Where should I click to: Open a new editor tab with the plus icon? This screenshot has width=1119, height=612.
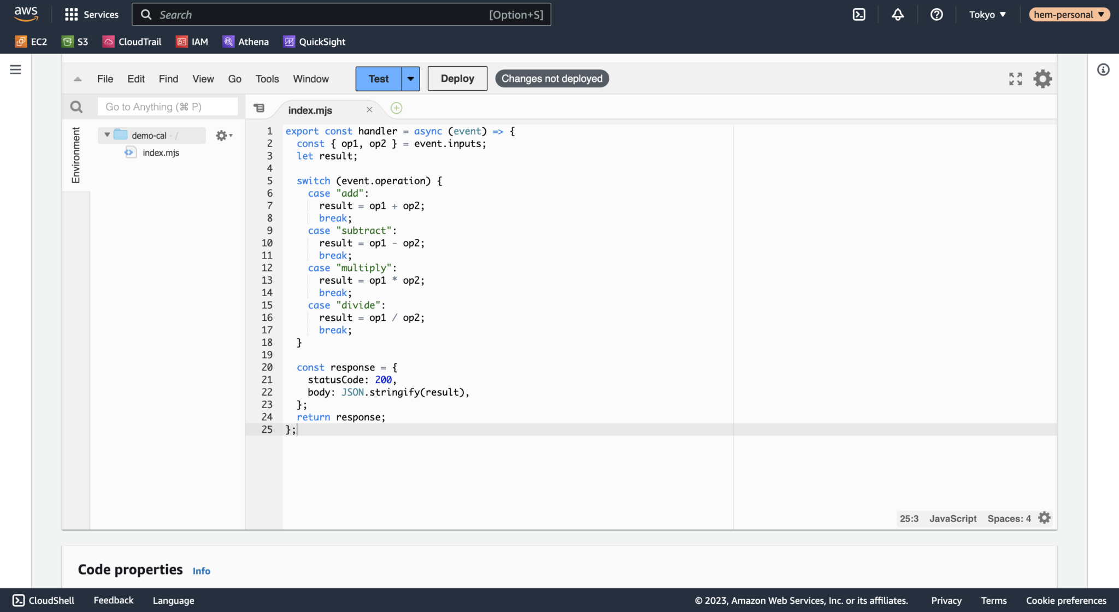pos(396,108)
